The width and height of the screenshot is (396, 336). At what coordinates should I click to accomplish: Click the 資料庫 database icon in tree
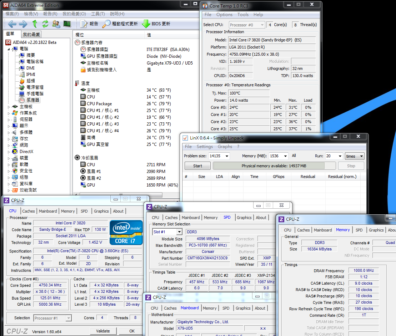click(15, 184)
